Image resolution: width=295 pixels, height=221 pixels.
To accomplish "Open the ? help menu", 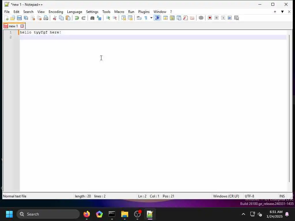I will click(x=171, y=12).
